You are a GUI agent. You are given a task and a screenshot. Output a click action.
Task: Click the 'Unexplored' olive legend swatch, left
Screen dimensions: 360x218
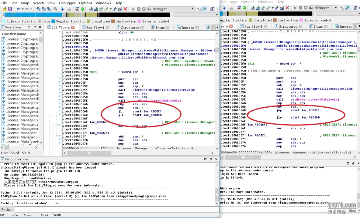coord(88,21)
